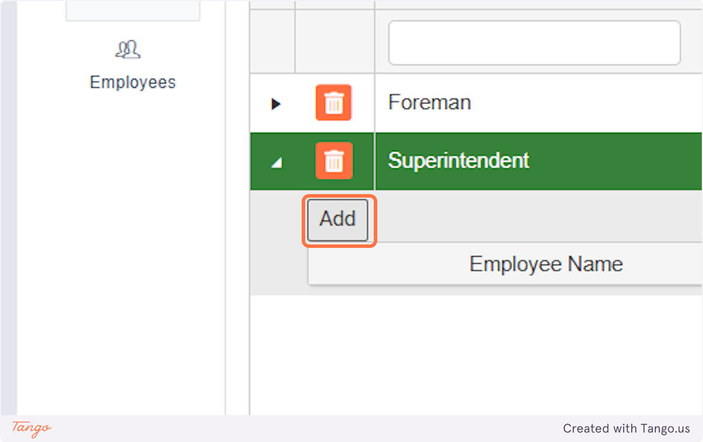Select the Superintendent row name
The height and width of the screenshot is (442, 703).
tap(458, 161)
